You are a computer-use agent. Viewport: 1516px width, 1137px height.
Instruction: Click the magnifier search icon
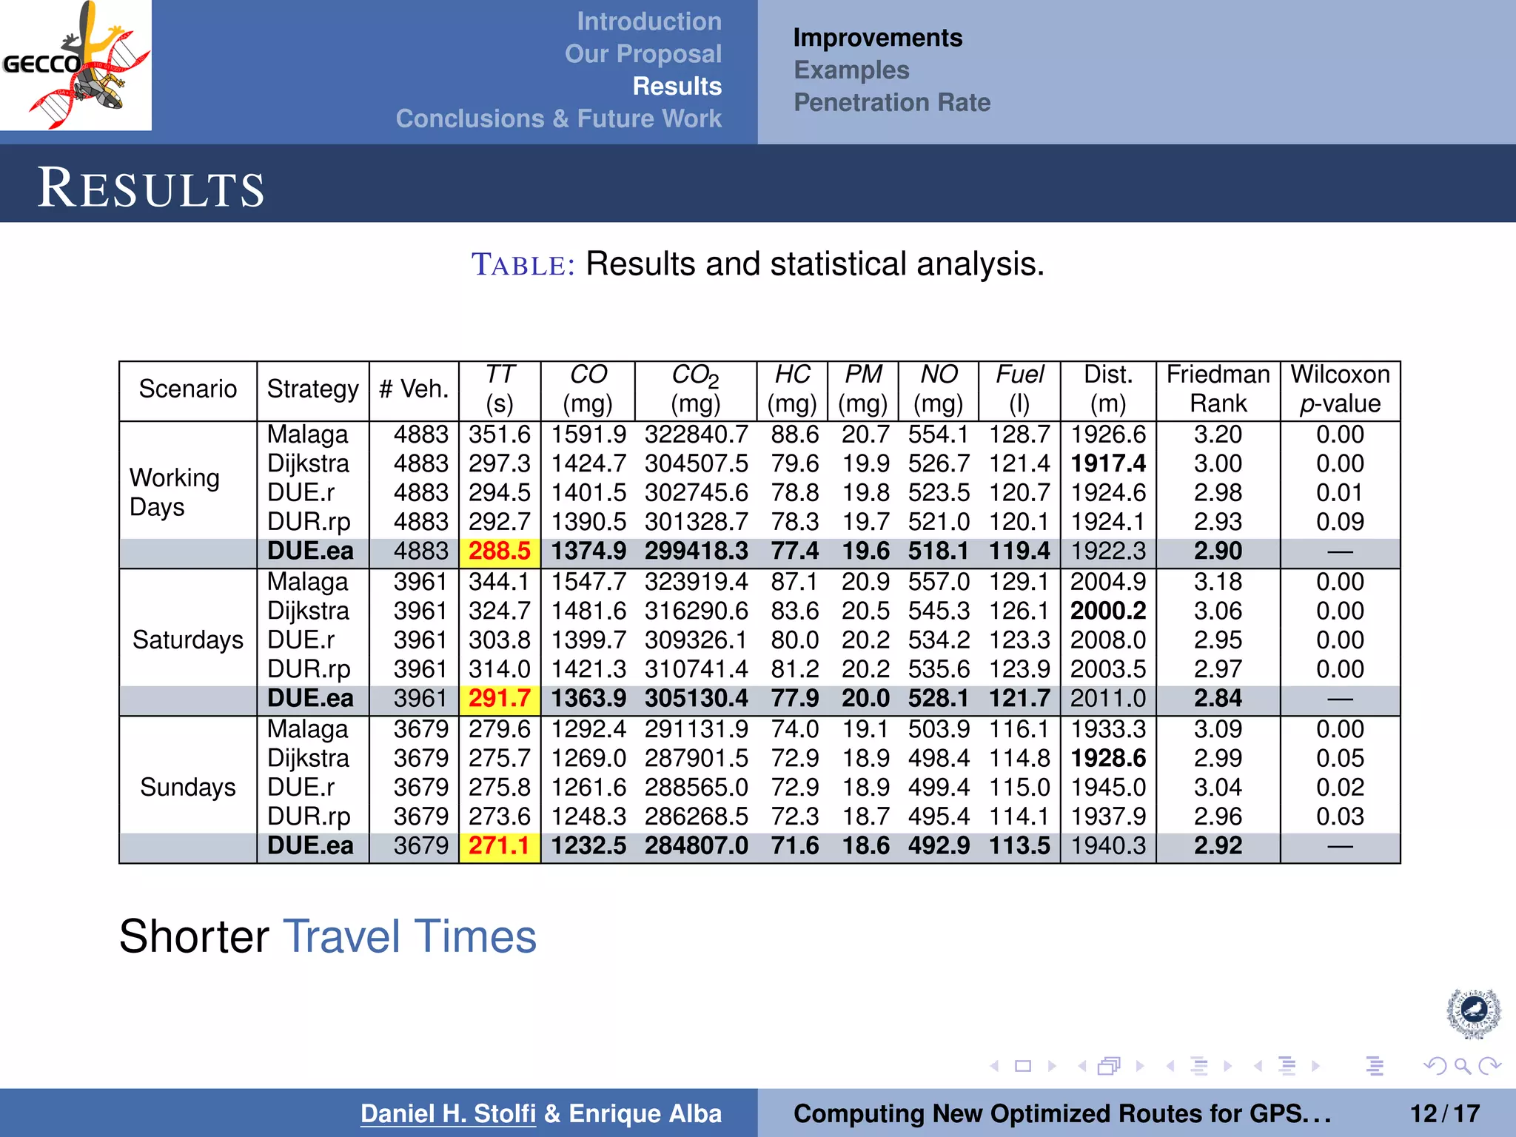click(1462, 1066)
